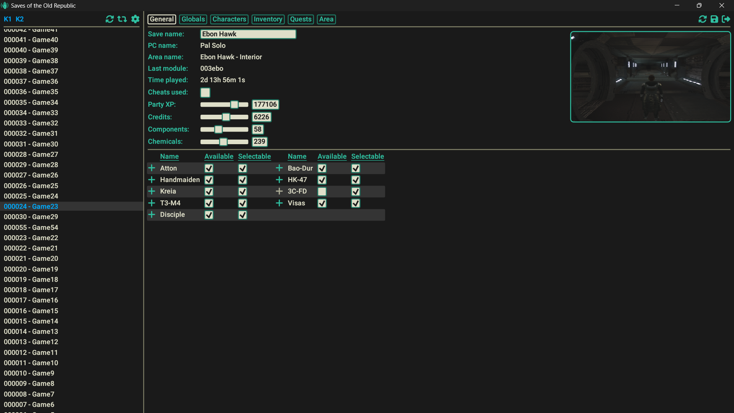Click the app logo in title bar
Image resolution: width=734 pixels, height=413 pixels.
pos(5,5)
